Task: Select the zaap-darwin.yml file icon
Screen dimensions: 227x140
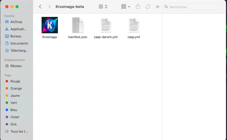Action: tap(106, 25)
